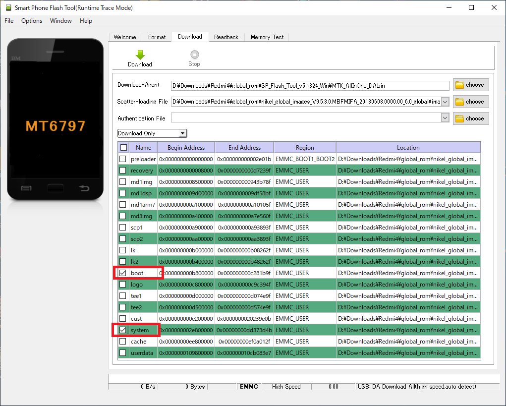Switch to the Readback tab
The width and height of the screenshot is (506, 406).
(x=226, y=37)
